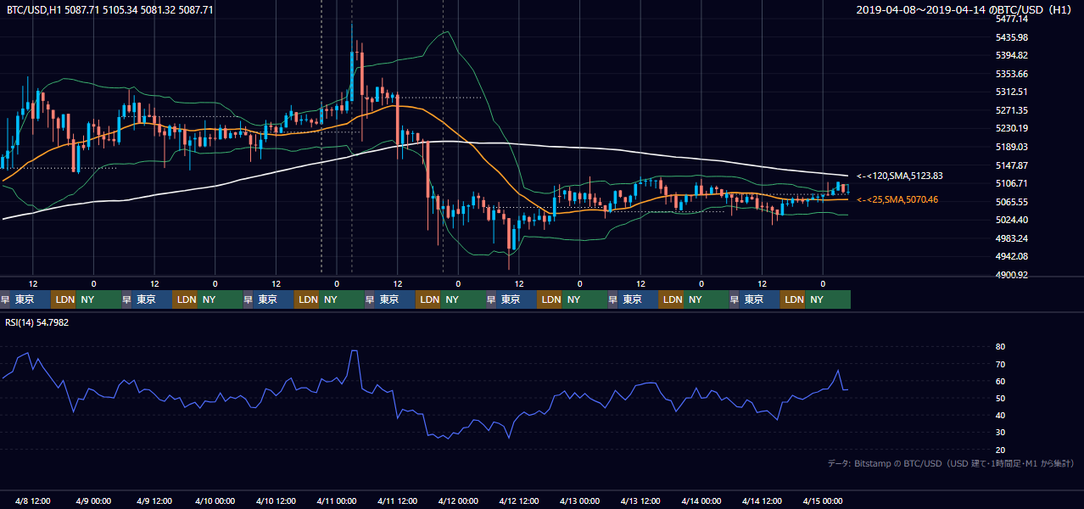Viewport: 1084px width, 509px height.
Task: Click price axis value 5271.35
Action: pos(1012,110)
